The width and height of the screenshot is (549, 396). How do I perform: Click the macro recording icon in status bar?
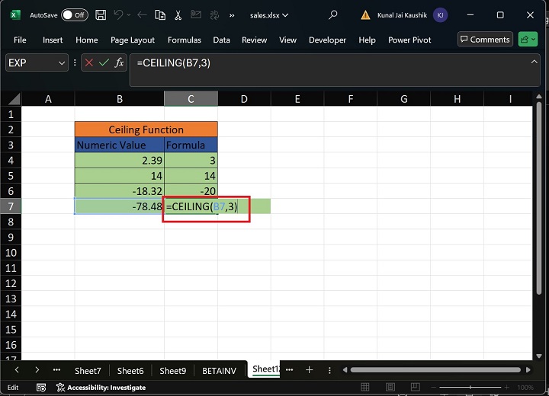click(x=41, y=388)
